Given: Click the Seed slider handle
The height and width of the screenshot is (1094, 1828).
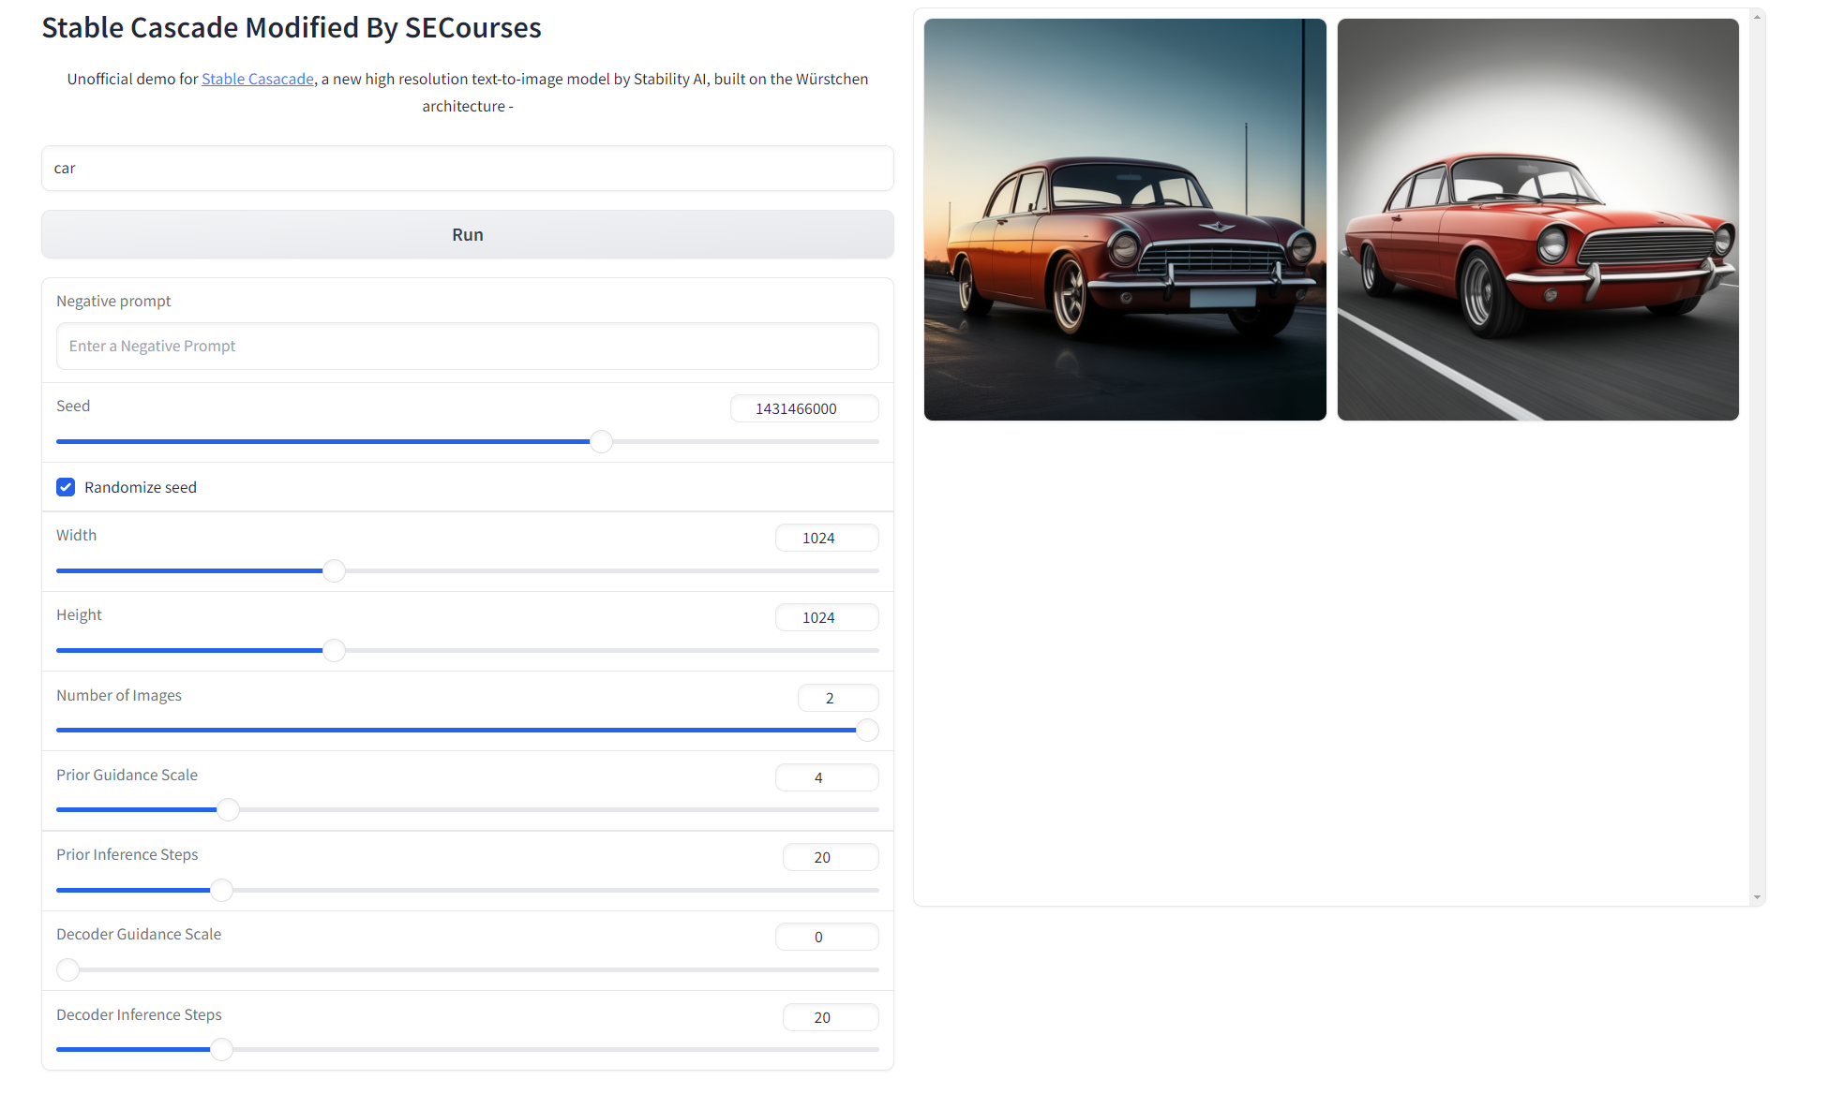Looking at the screenshot, I should 601,441.
